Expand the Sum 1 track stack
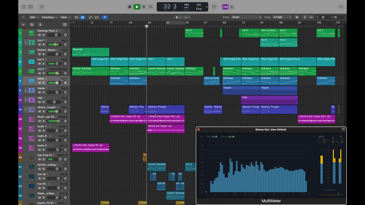This screenshot has width=365, height=205. (x=25, y=43)
